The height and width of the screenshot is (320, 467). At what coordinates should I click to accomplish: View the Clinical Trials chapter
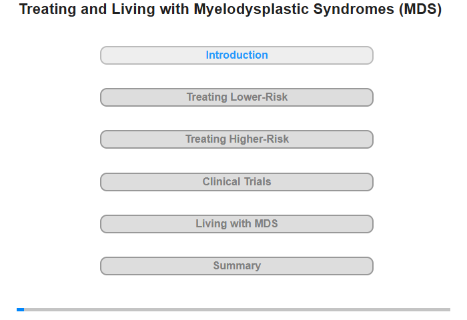pos(237,182)
